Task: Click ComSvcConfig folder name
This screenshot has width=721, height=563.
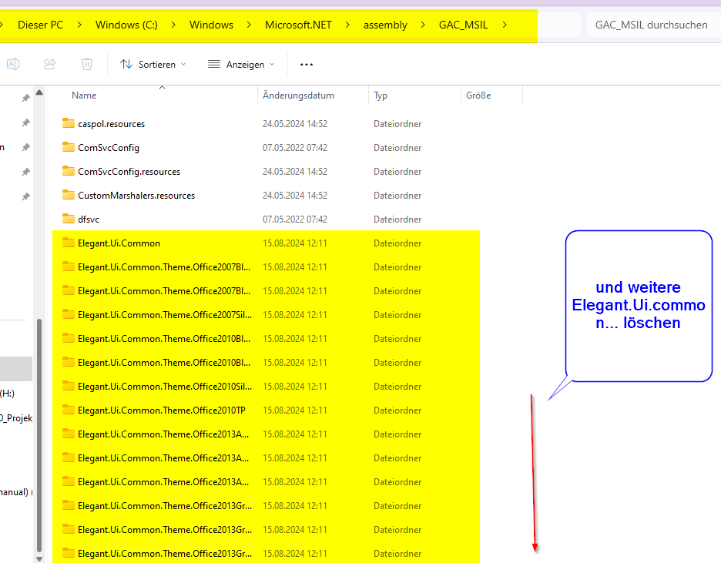Action: point(109,148)
